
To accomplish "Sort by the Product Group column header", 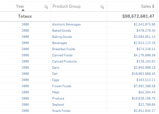I will [x=66, y=6].
